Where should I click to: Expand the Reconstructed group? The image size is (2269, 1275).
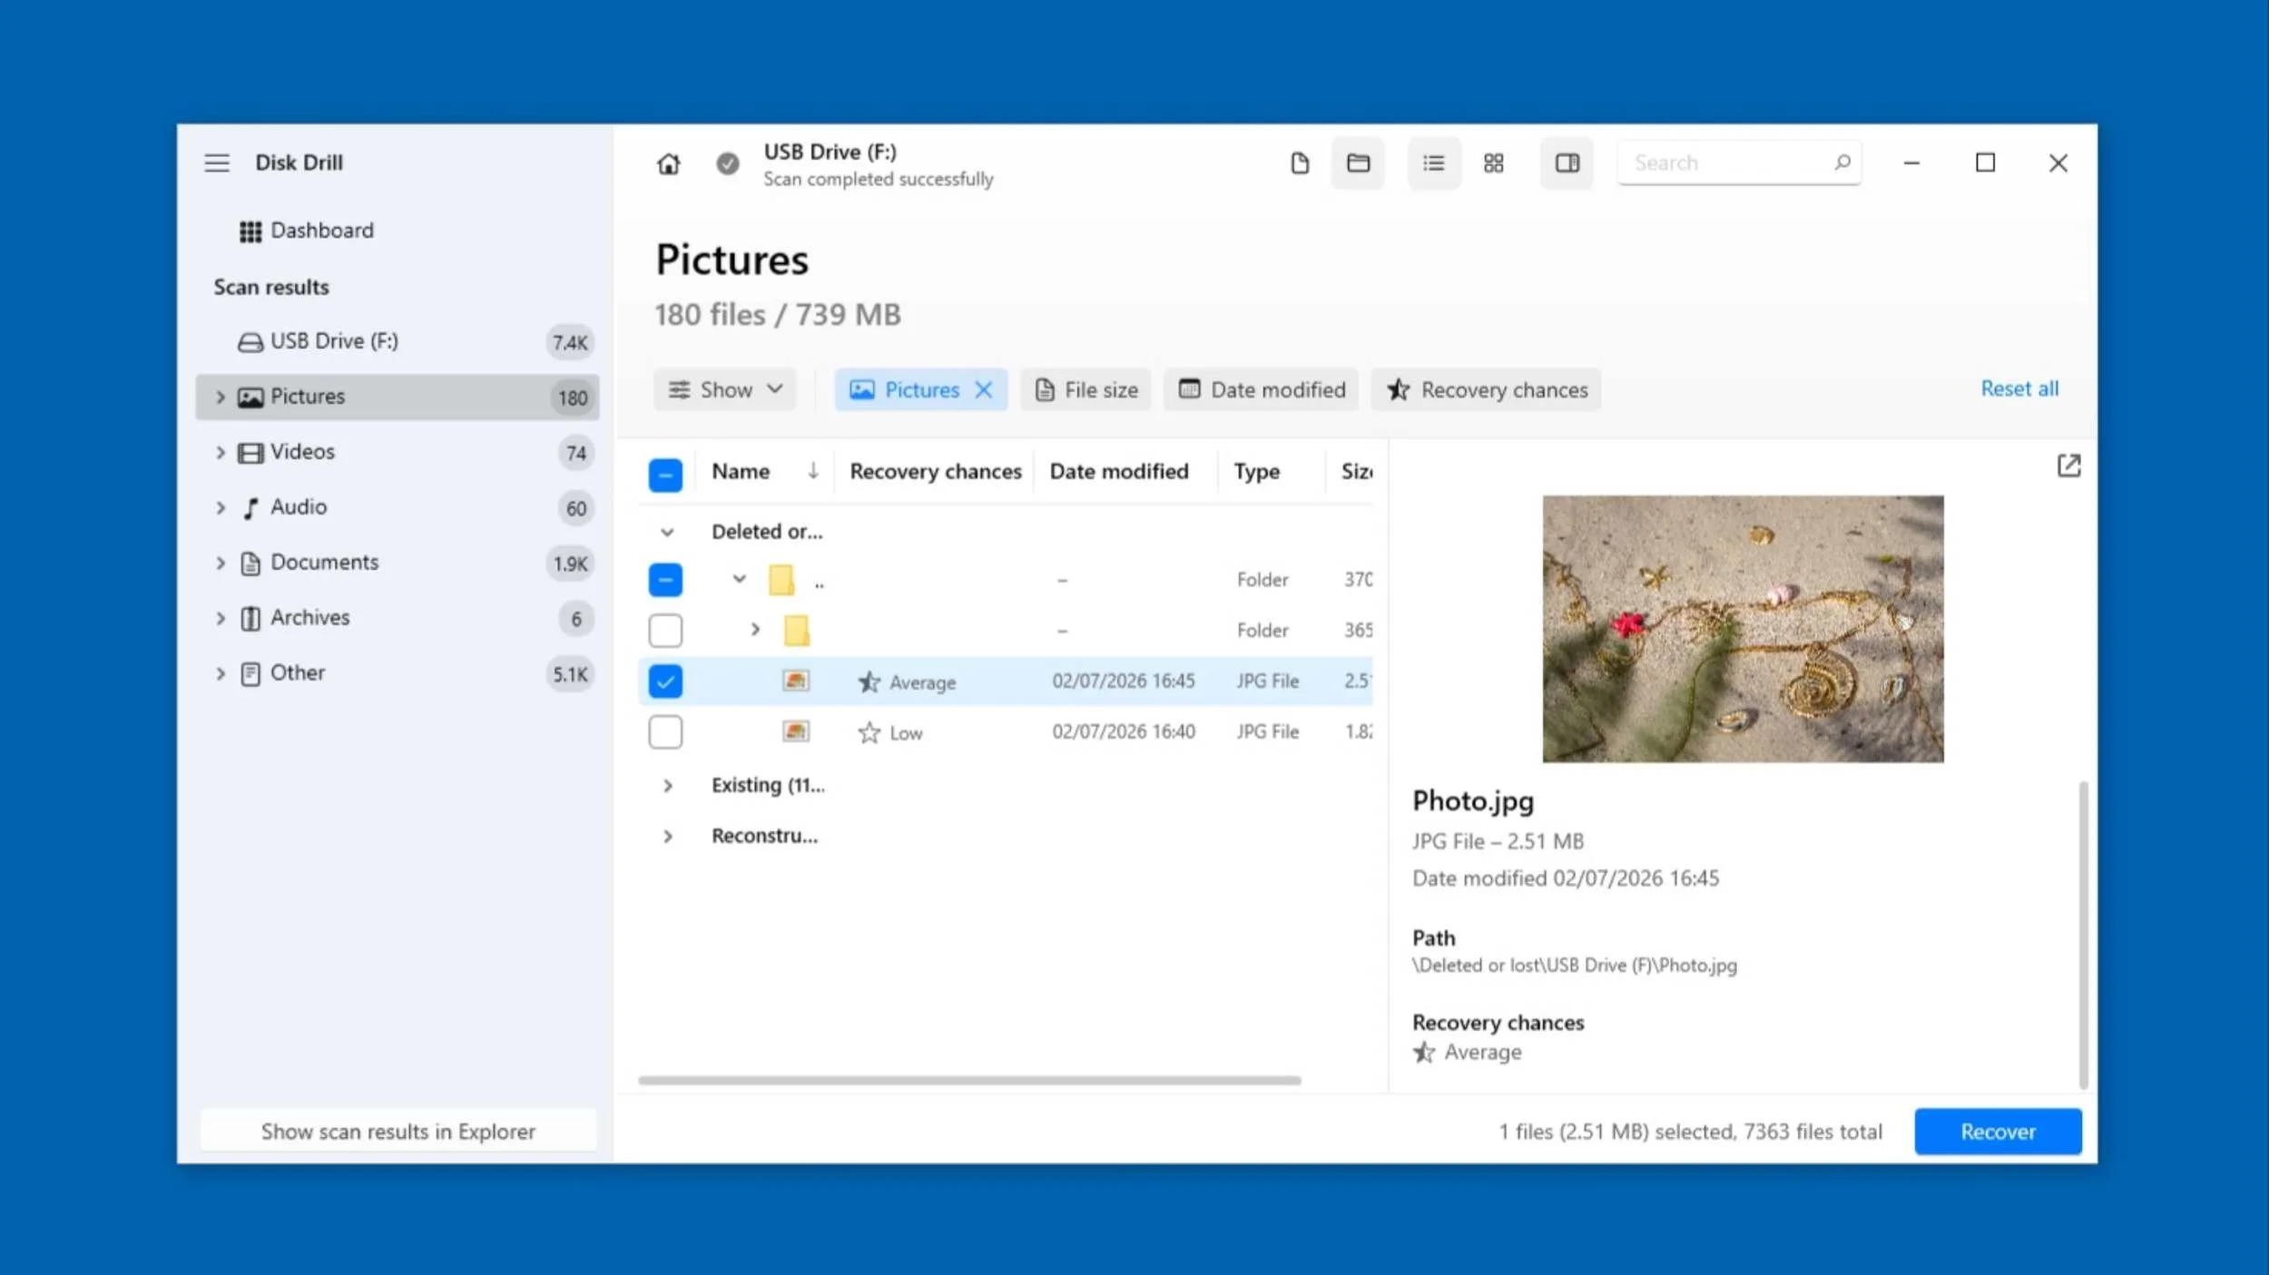click(667, 837)
